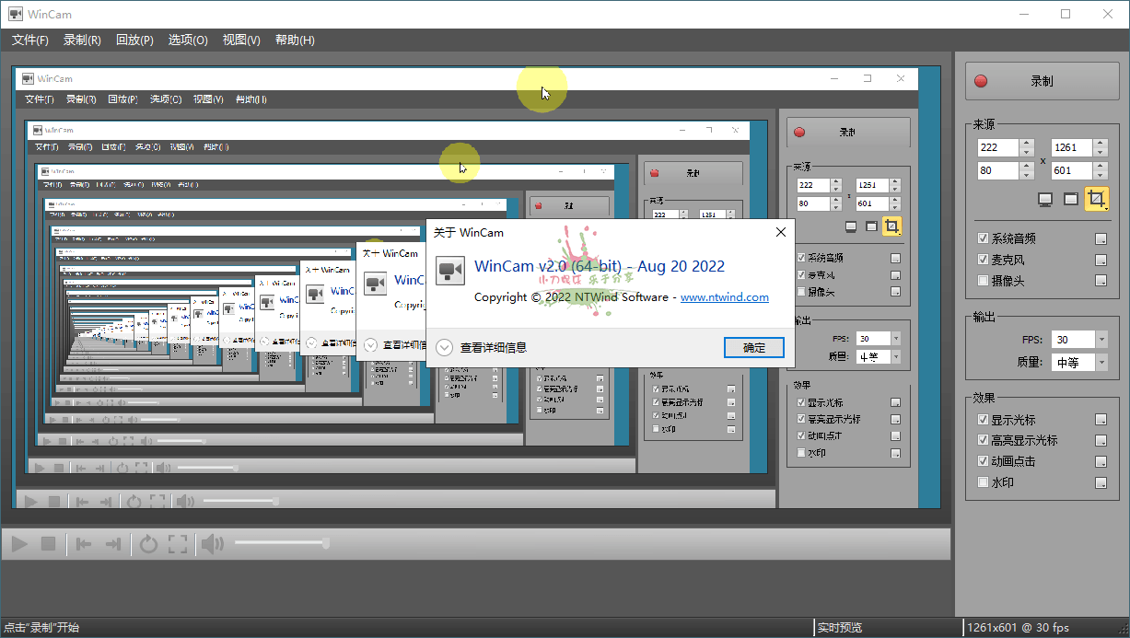Open the 选项(O) menu
The height and width of the screenshot is (638, 1130).
click(187, 40)
